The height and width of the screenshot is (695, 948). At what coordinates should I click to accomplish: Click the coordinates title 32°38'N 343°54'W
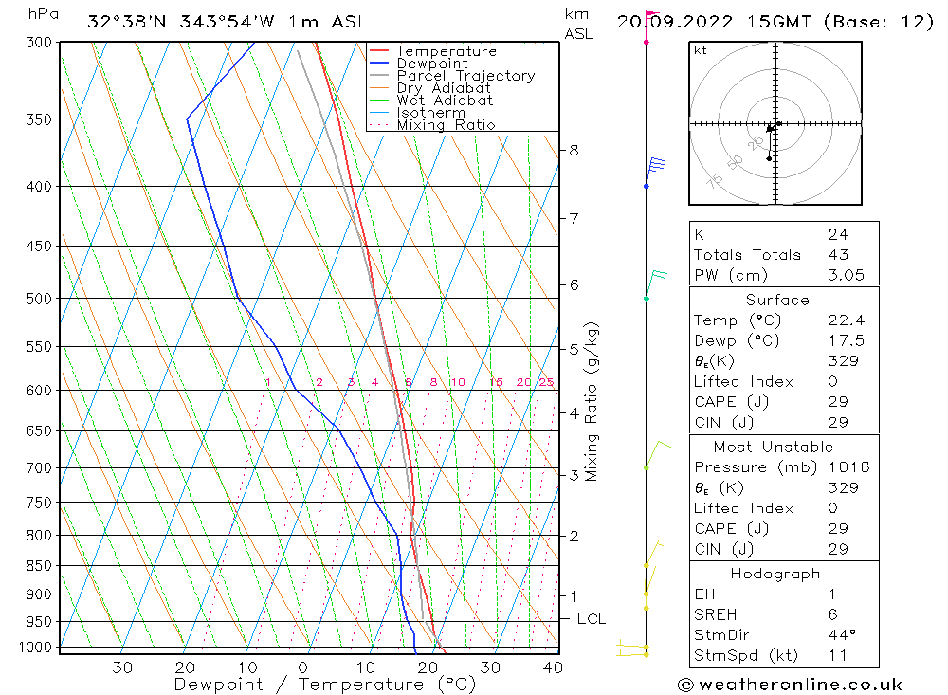[x=181, y=22]
